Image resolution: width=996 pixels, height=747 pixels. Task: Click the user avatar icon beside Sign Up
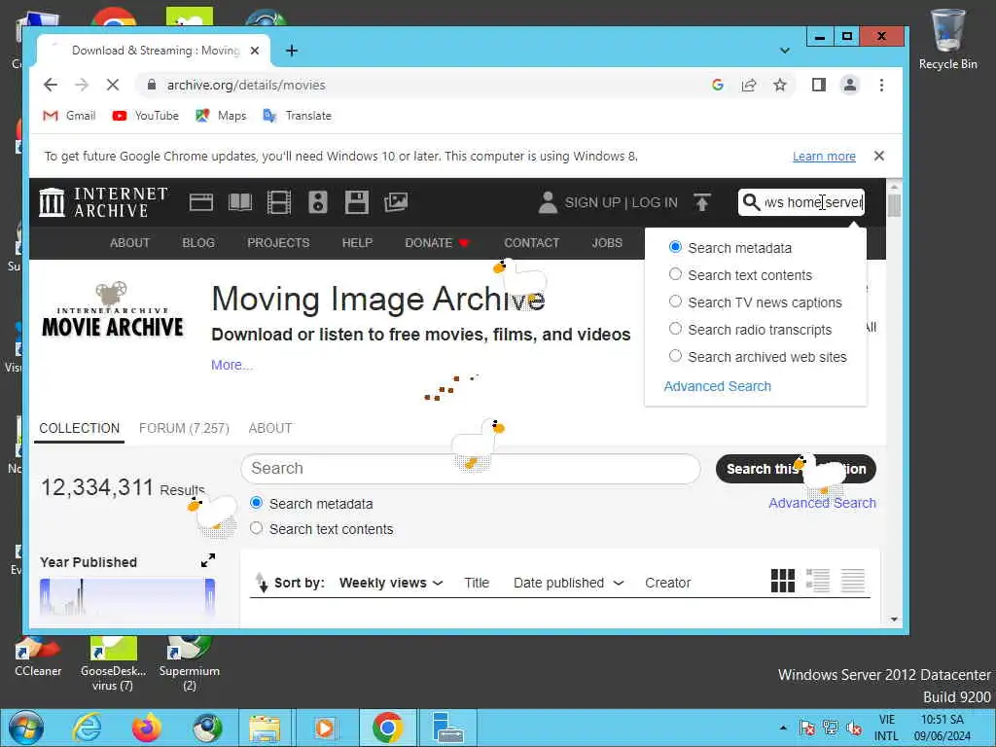548,202
